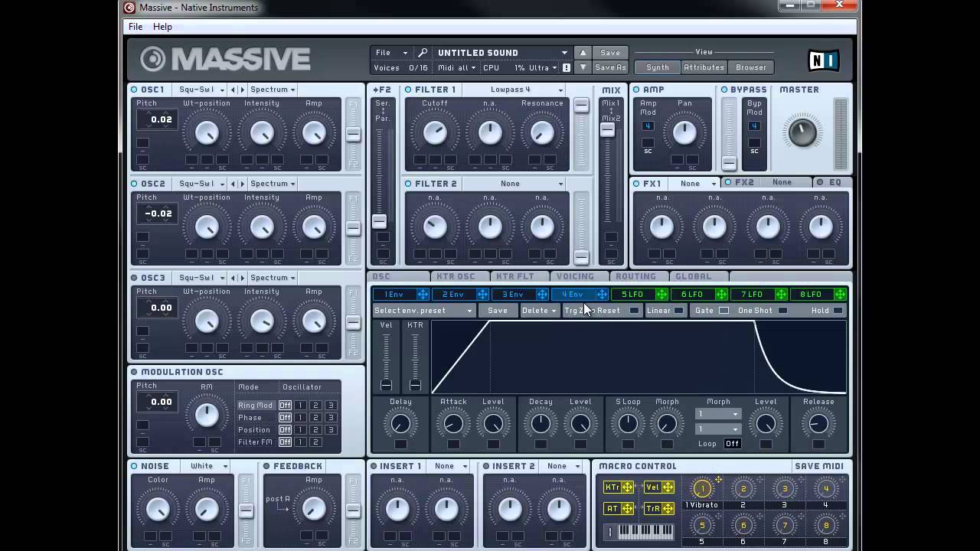Click the exclamation warning icon near CPU
Screen dimensions: 980x551
point(567,67)
